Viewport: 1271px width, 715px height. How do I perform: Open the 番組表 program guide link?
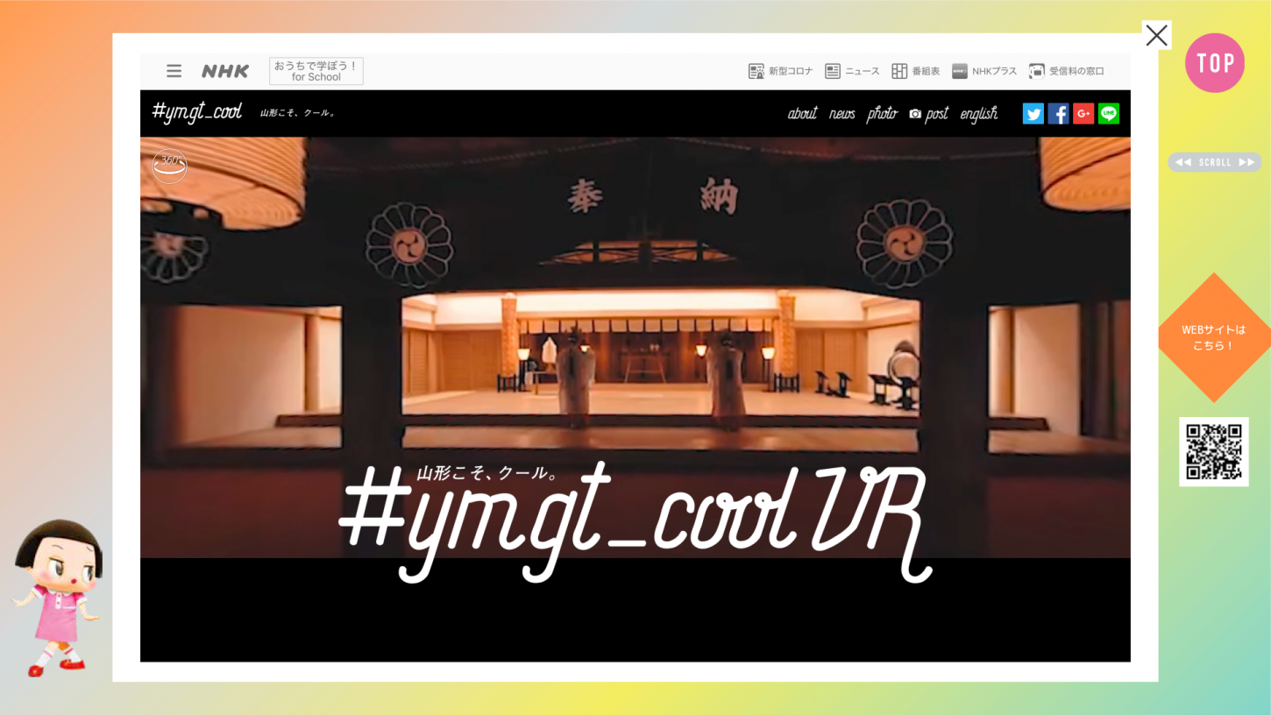(915, 71)
